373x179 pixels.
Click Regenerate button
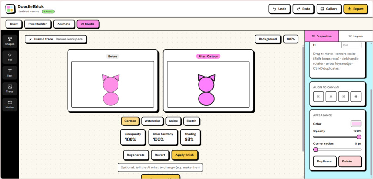[x=136, y=155]
